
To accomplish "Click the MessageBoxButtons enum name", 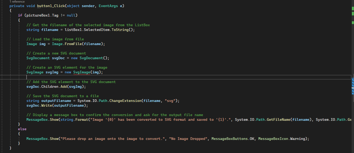I will [230, 139].
